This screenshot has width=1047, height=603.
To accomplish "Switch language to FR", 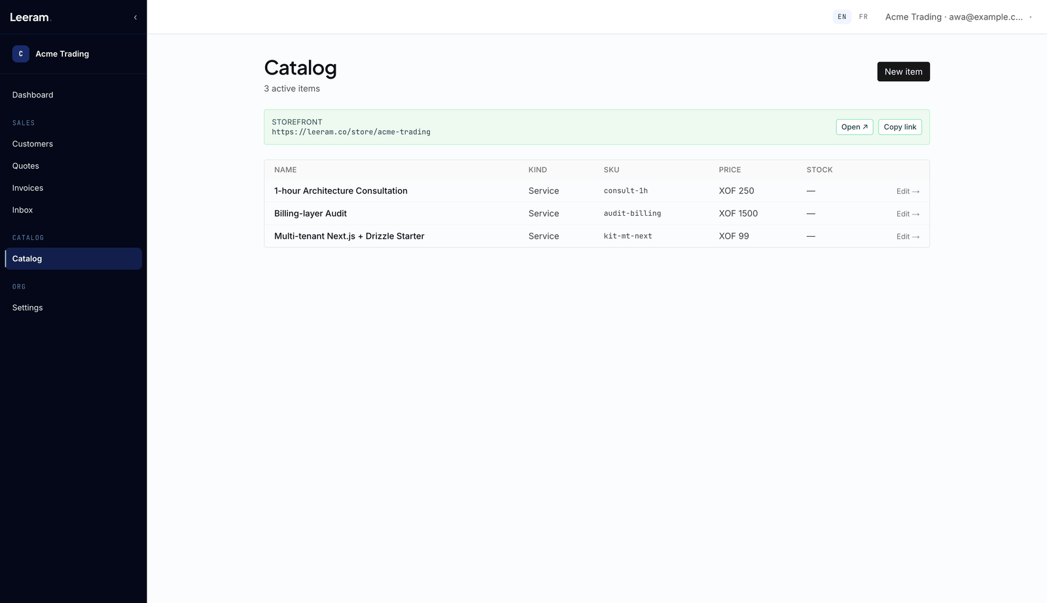I will 864,17.
